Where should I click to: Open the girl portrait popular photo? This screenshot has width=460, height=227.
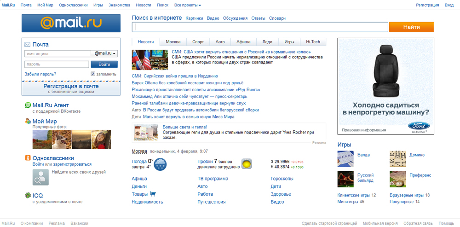101,140
